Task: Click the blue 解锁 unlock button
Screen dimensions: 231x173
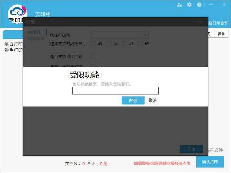Action: tap(133, 100)
